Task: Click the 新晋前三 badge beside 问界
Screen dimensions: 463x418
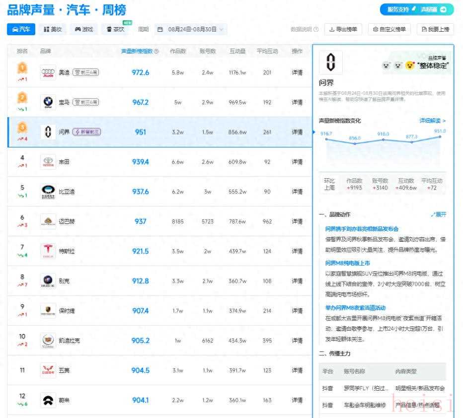Action: [87, 132]
